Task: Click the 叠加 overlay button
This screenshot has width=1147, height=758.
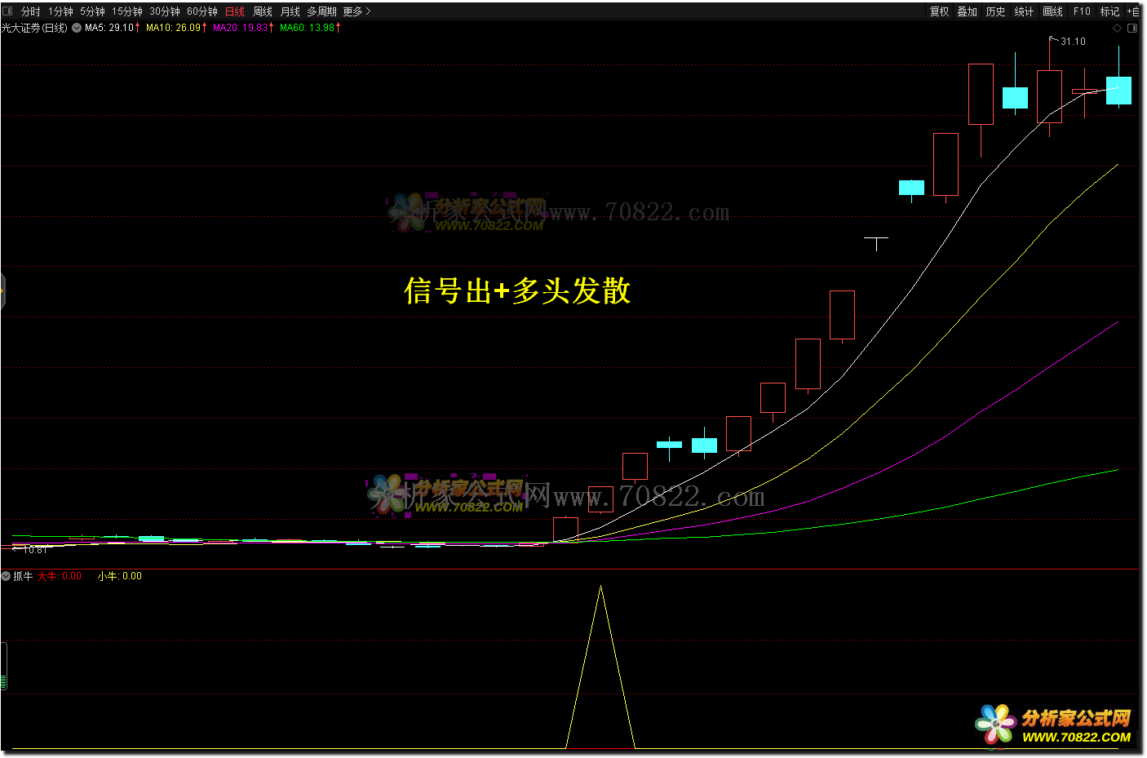Action: click(968, 11)
